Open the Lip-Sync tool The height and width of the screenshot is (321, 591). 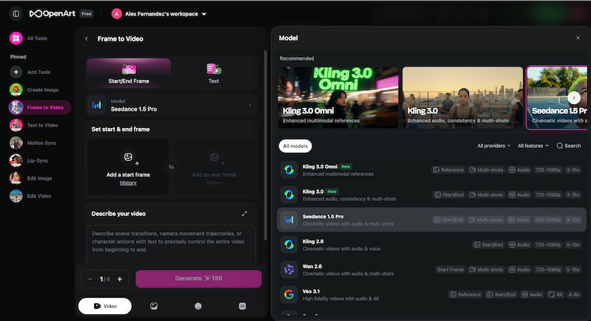pos(16,160)
